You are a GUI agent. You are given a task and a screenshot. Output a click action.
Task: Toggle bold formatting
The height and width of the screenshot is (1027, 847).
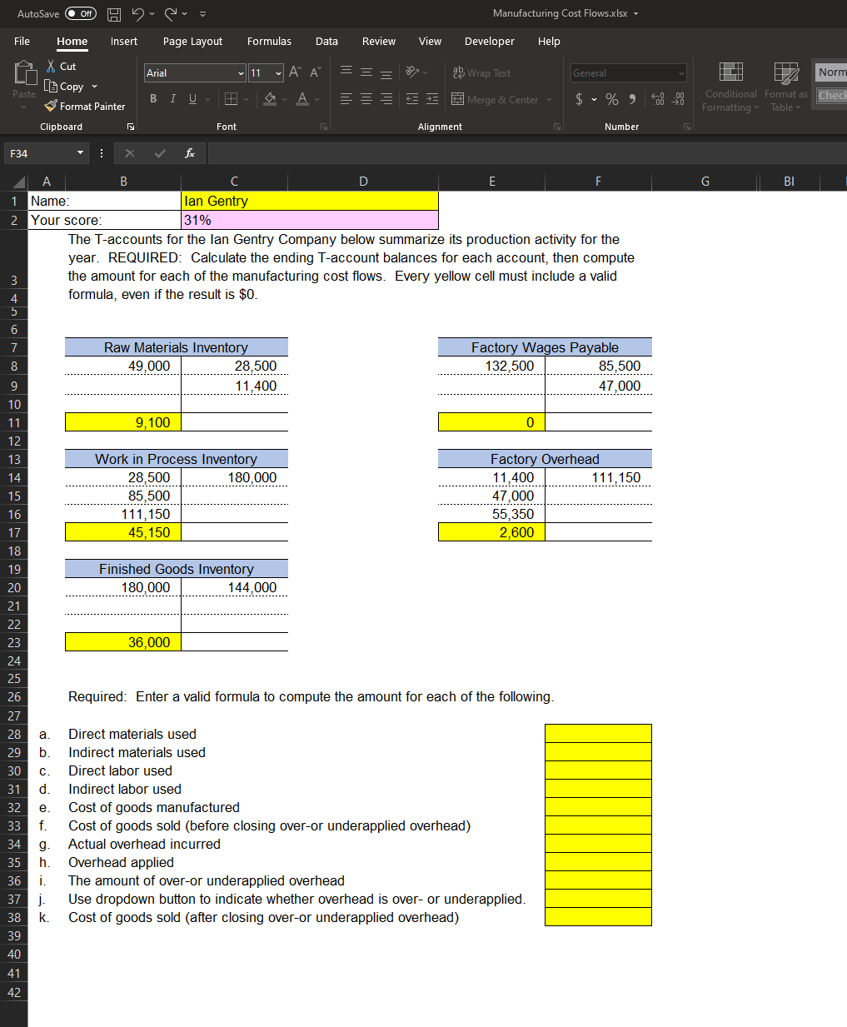tap(152, 98)
